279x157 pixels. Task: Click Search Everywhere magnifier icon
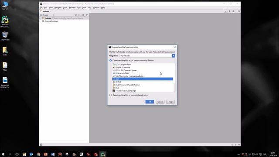pyautogui.click(x=239, y=11)
